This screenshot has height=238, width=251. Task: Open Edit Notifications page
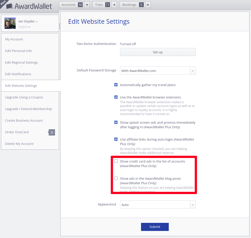click(x=18, y=74)
